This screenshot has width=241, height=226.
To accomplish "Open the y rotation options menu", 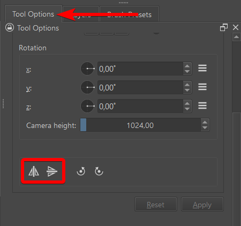I will coord(202,87).
